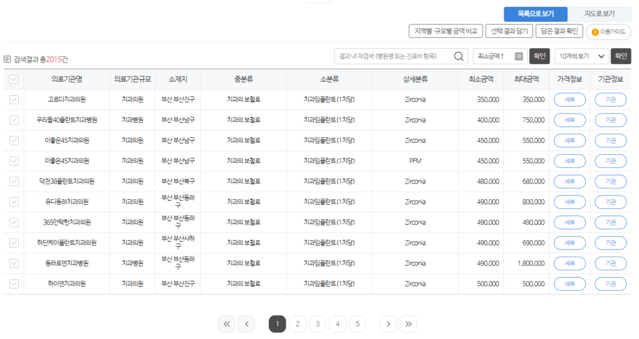The image size is (639, 339).
Task: Click the 의료기관명 column header
Action: pos(67,79)
